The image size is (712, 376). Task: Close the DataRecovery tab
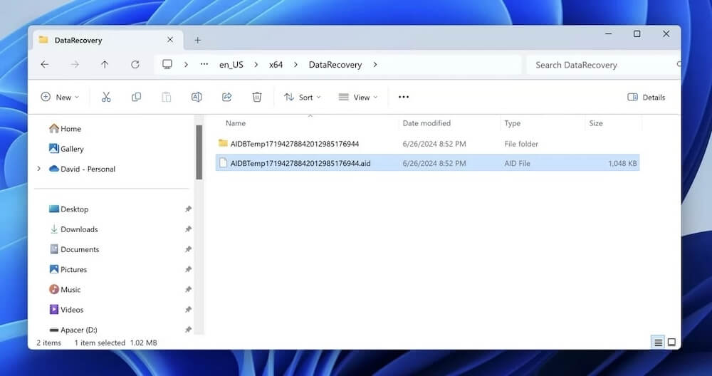[170, 40]
